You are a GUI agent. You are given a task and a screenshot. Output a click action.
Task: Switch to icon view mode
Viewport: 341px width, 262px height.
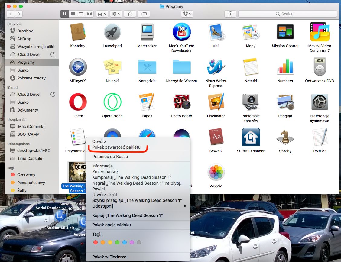point(64,14)
